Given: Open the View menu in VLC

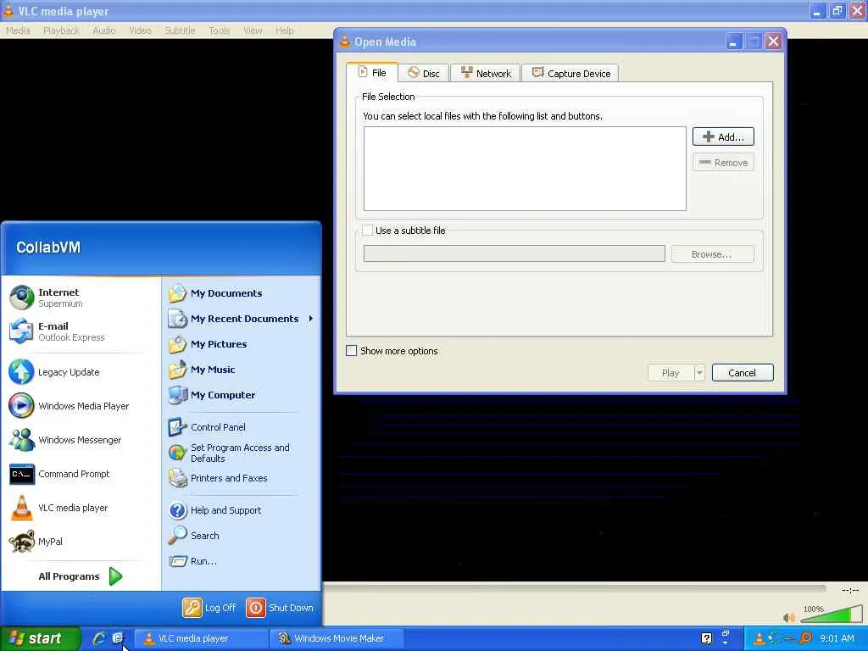Looking at the screenshot, I should tap(253, 31).
